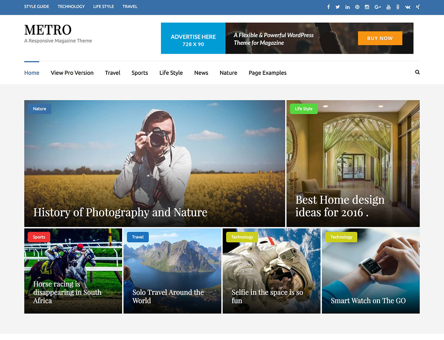This screenshot has height=340, width=444.
Task: Open the article History of Photography and Nature
Action: pyautogui.click(x=120, y=212)
